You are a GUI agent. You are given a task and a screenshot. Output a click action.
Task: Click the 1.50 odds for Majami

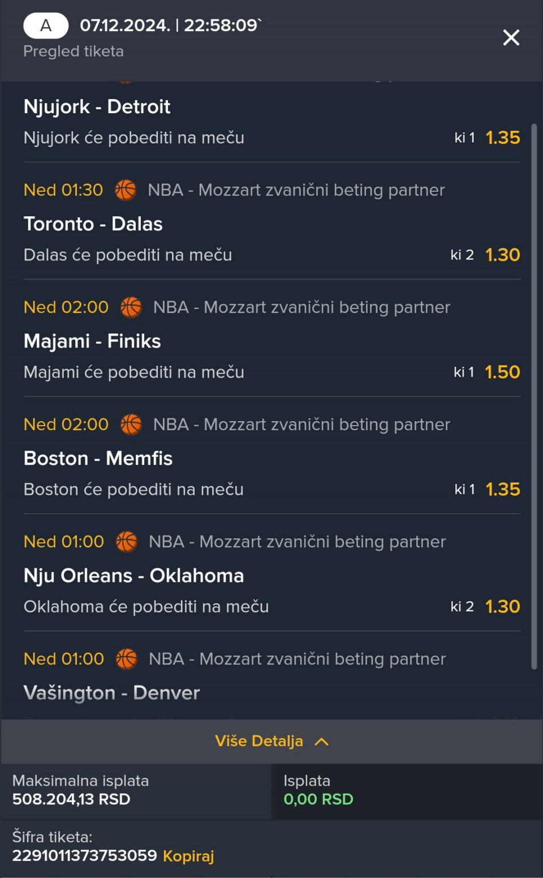pyautogui.click(x=502, y=372)
